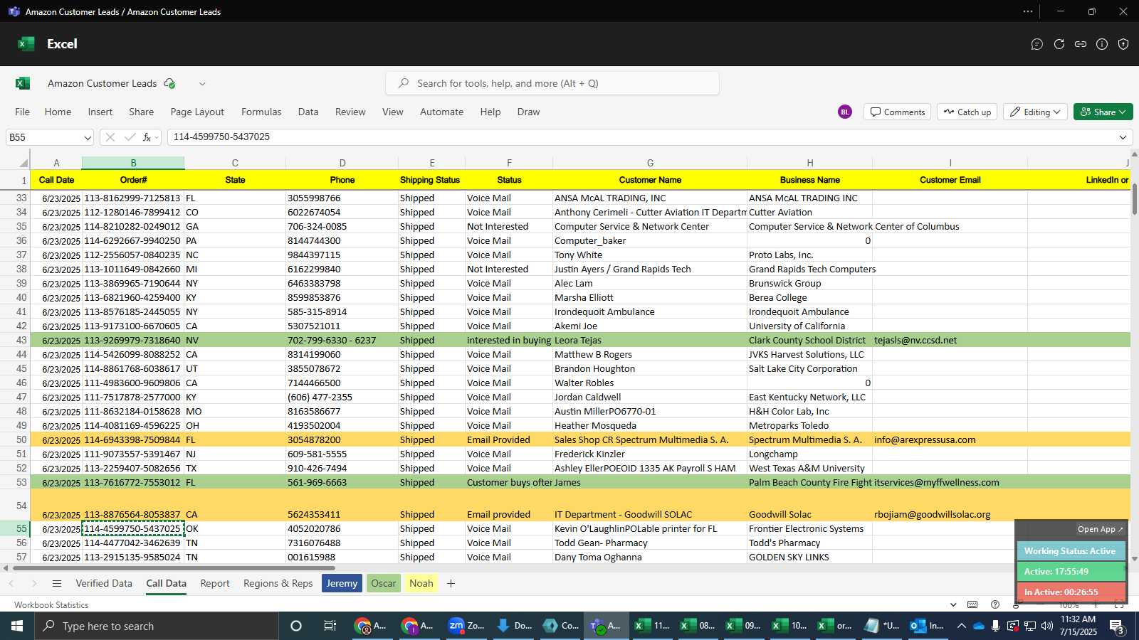Expand status bar options chevron
The height and width of the screenshot is (640, 1139).
953,604
